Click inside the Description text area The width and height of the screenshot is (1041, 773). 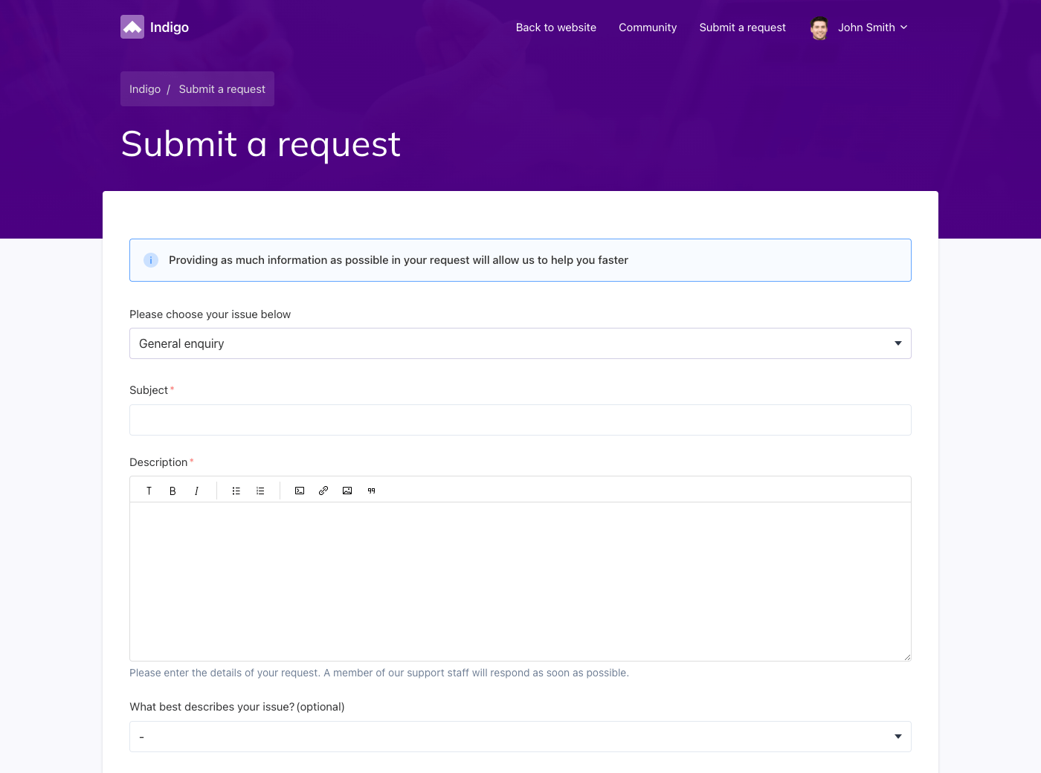click(x=520, y=581)
